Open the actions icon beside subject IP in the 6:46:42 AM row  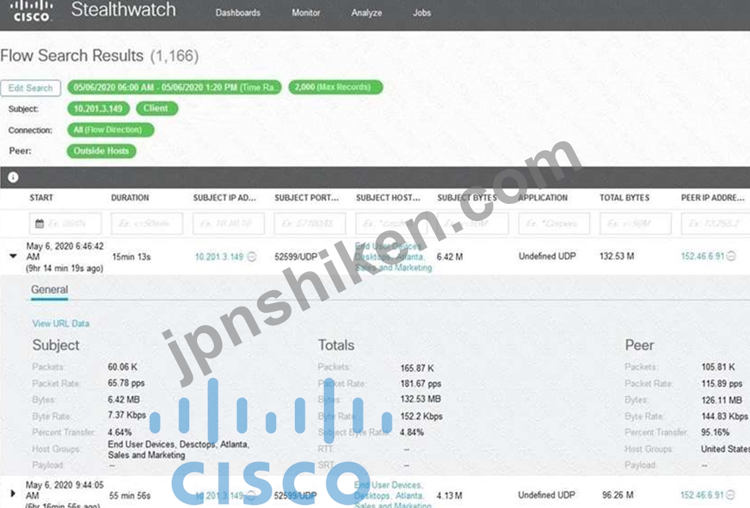click(x=252, y=257)
